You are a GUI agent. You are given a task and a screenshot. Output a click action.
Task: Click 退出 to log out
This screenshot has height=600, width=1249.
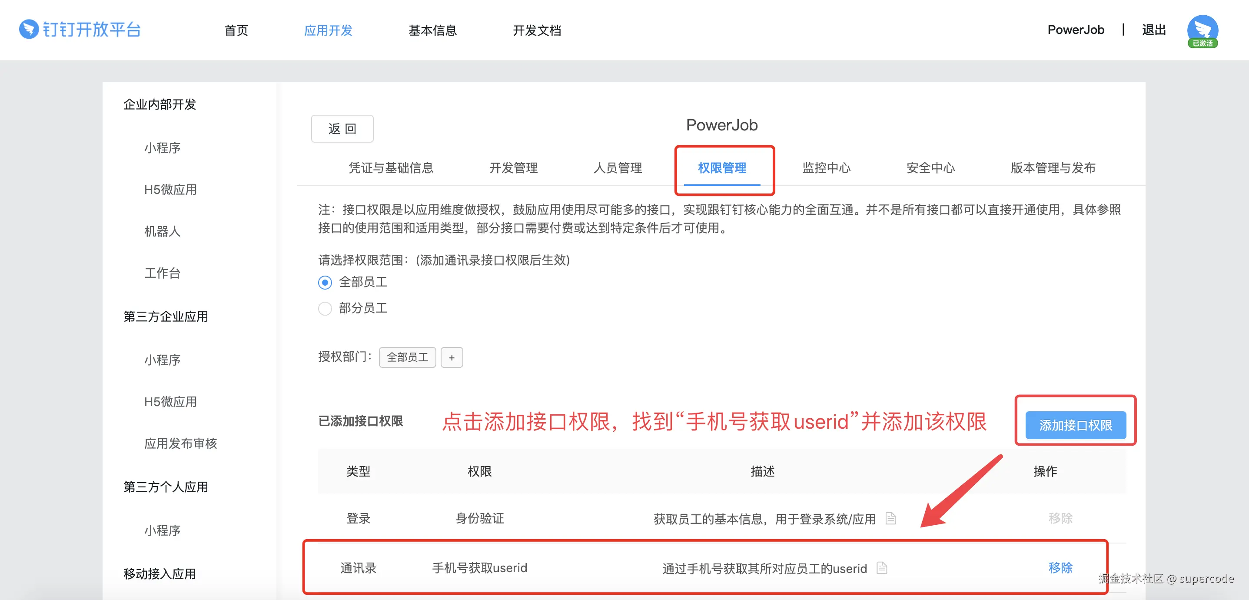1153,30
